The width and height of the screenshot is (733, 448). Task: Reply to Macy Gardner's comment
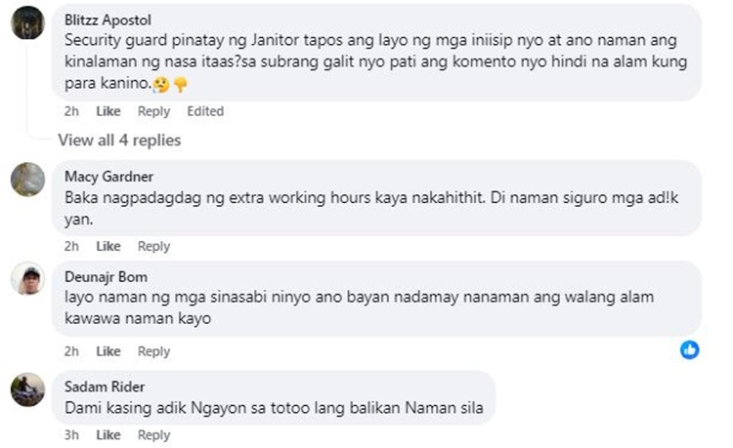pos(153,246)
